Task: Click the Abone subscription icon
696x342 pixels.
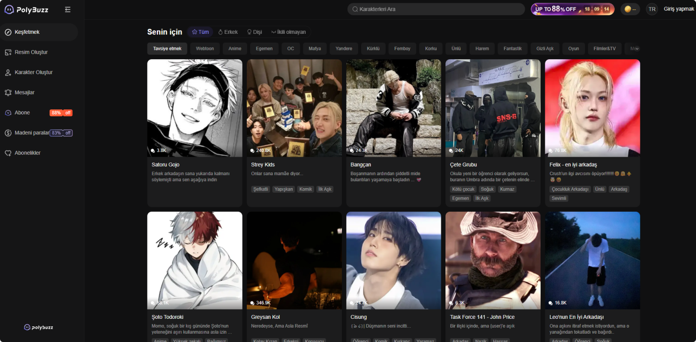Action: pyautogui.click(x=8, y=113)
